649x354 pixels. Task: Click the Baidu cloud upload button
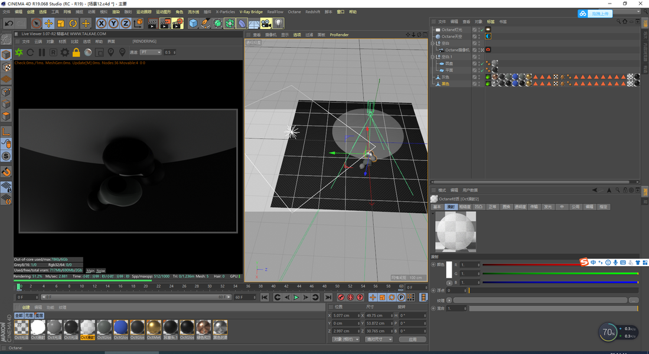pyautogui.click(x=595, y=14)
